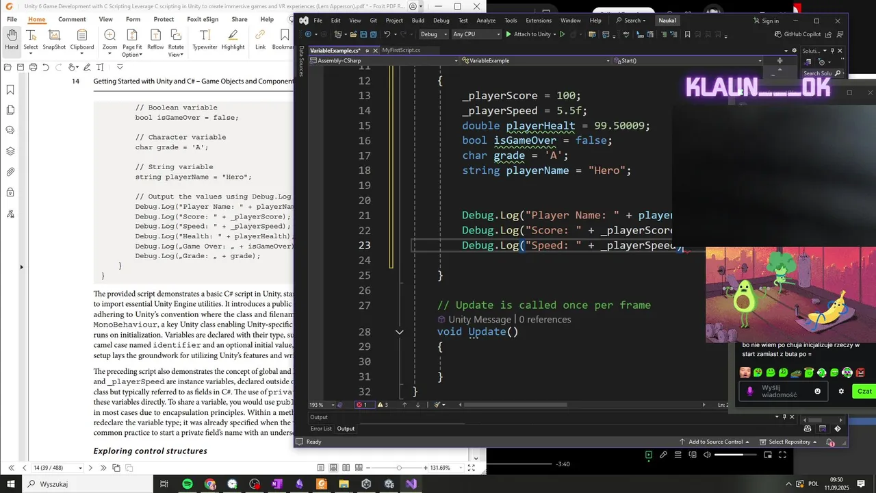Open Extensions menu in Visual Studio

click(x=539, y=21)
